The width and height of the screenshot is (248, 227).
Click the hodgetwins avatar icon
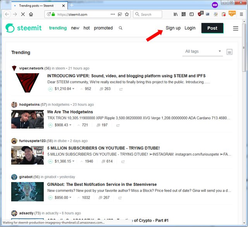tap(14, 105)
